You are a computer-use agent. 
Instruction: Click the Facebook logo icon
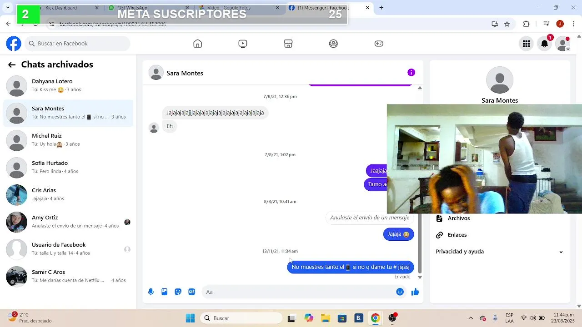(x=14, y=44)
